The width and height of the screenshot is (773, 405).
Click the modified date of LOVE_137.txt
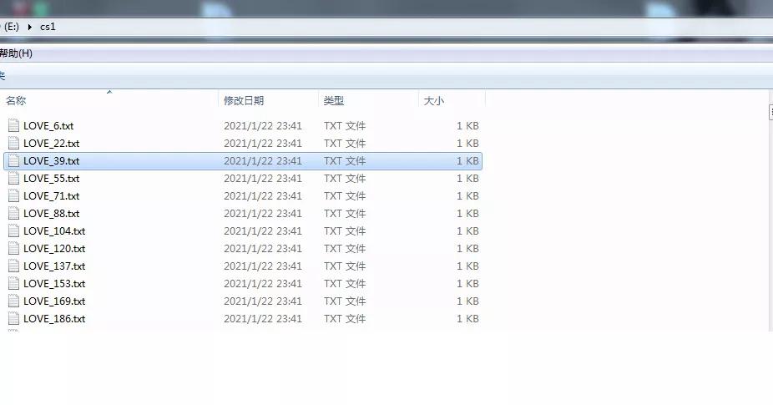[263, 266]
